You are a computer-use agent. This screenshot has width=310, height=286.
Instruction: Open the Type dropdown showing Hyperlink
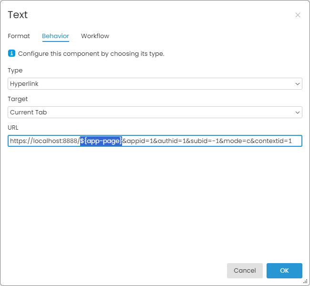pos(148,84)
